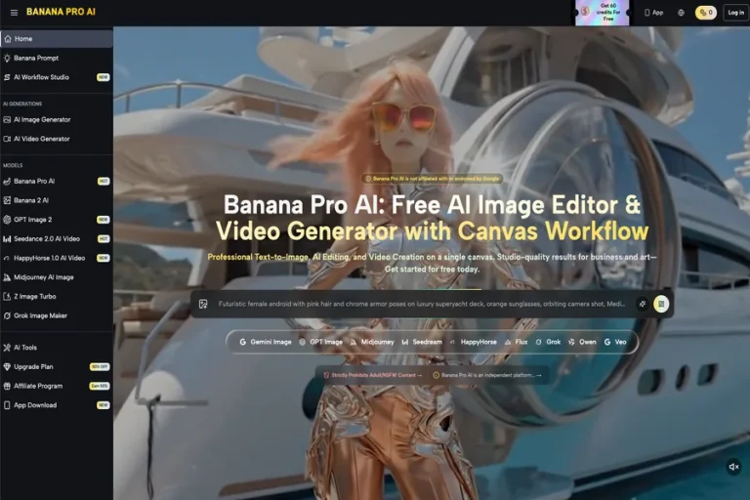Click the prompt enhance magic icon

pyautogui.click(x=643, y=304)
